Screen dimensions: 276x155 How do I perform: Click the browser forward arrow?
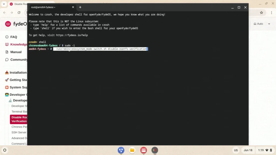click(x=12, y=13)
